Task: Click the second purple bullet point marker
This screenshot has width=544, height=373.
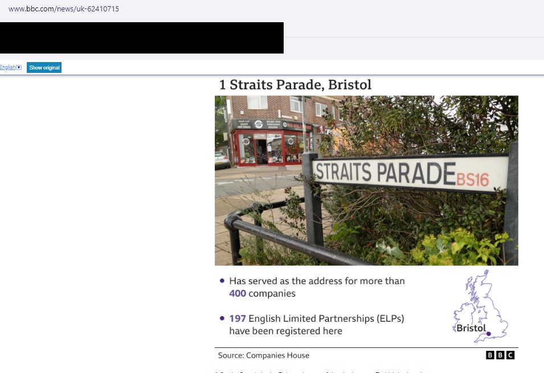Action: tap(222, 318)
